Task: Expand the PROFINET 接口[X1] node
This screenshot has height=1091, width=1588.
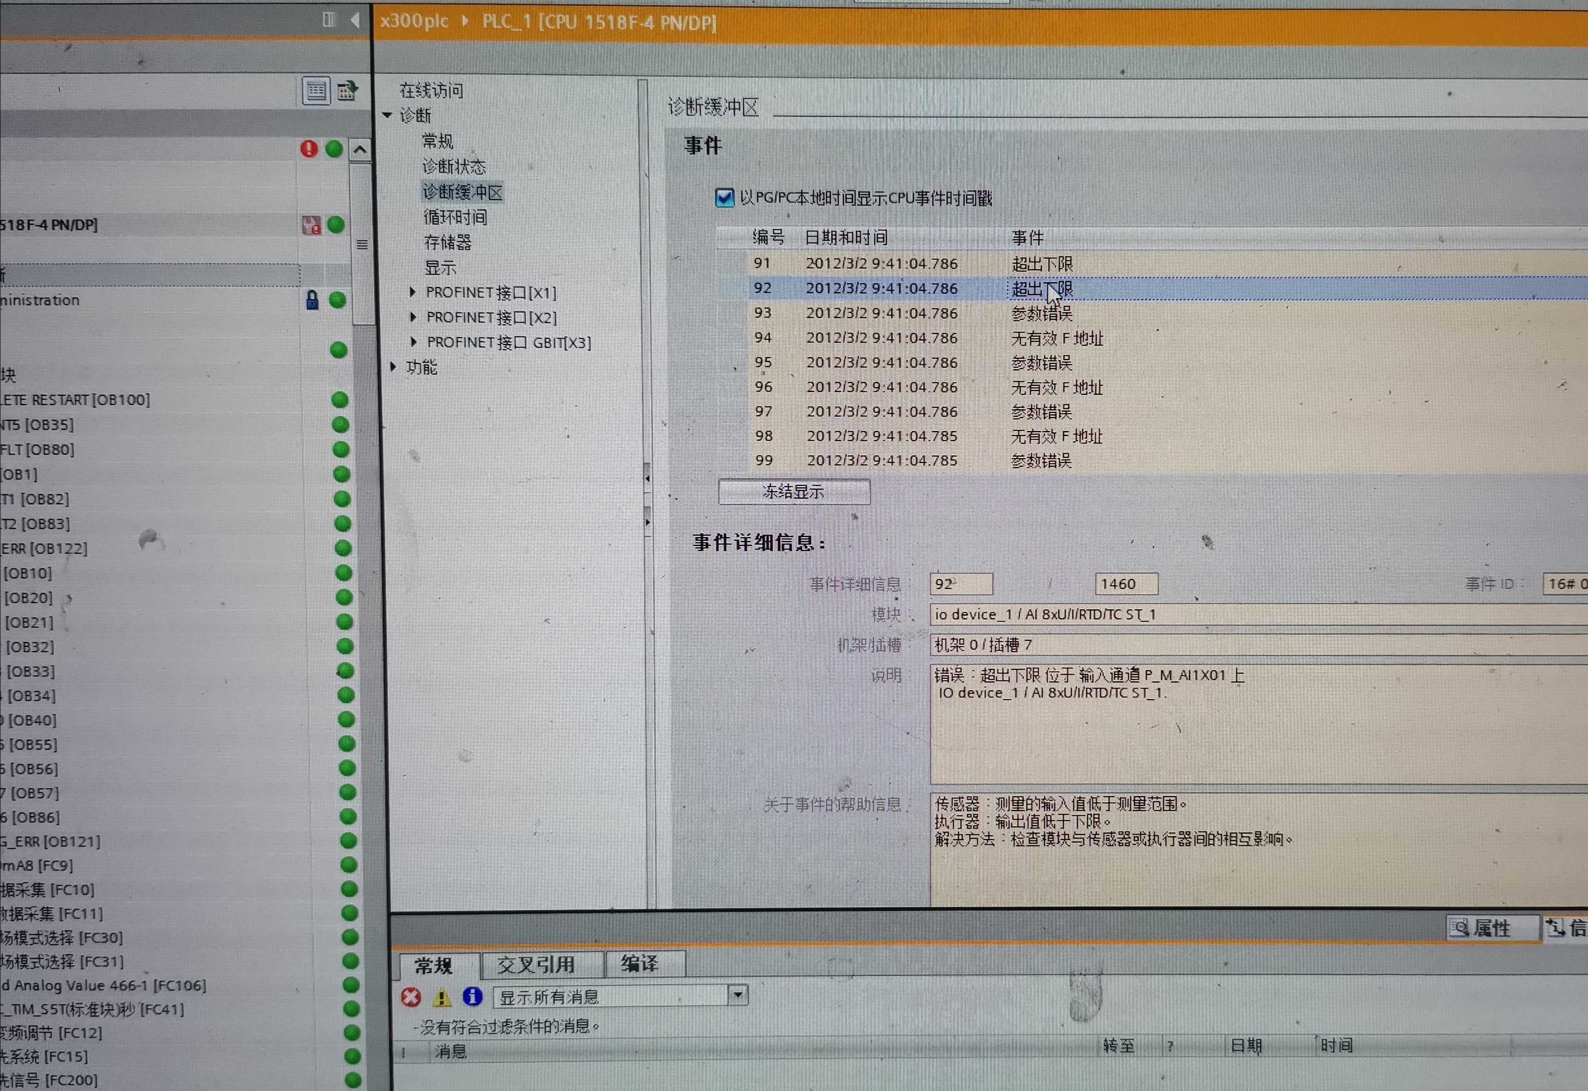Action: pyautogui.click(x=413, y=292)
